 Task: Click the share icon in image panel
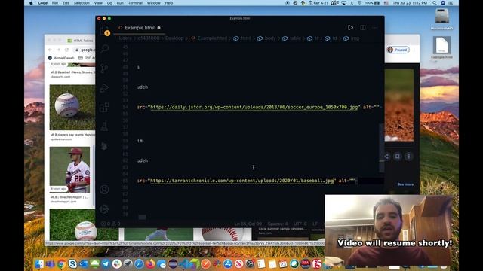click(386, 156)
